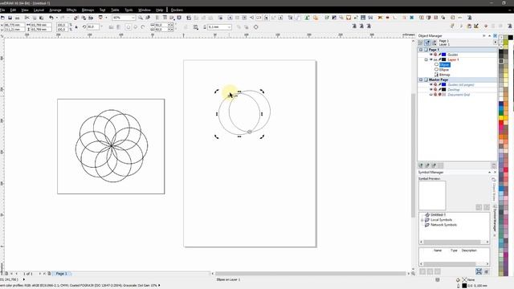Click the Symbol Preview thumbnail box
The width and height of the screenshot is (514, 289).
tap(432, 196)
